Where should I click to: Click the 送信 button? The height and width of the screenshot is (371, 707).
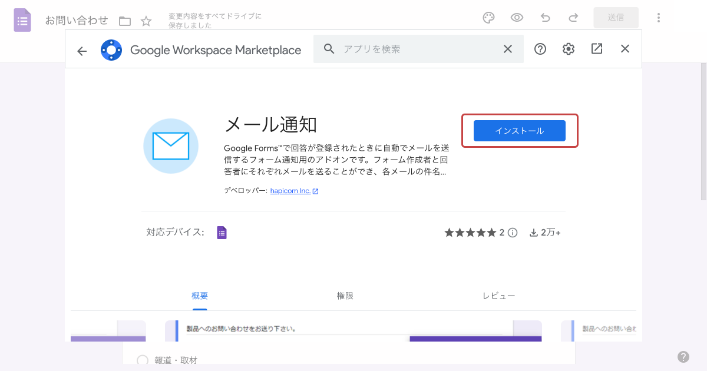pyautogui.click(x=616, y=18)
